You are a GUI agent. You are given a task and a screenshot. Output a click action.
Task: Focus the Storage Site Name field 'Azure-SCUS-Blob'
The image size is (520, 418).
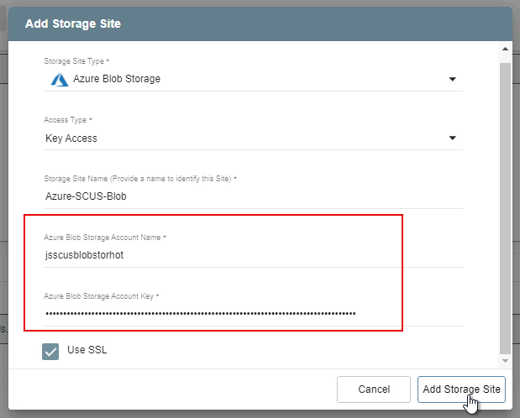pyautogui.click(x=252, y=196)
